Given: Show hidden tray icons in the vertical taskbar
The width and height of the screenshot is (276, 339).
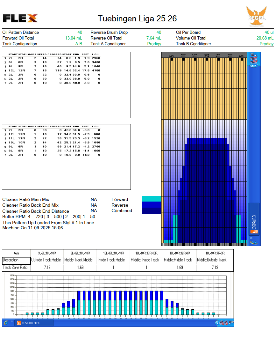Looking at the screenshot, I should [x=254, y=66].
